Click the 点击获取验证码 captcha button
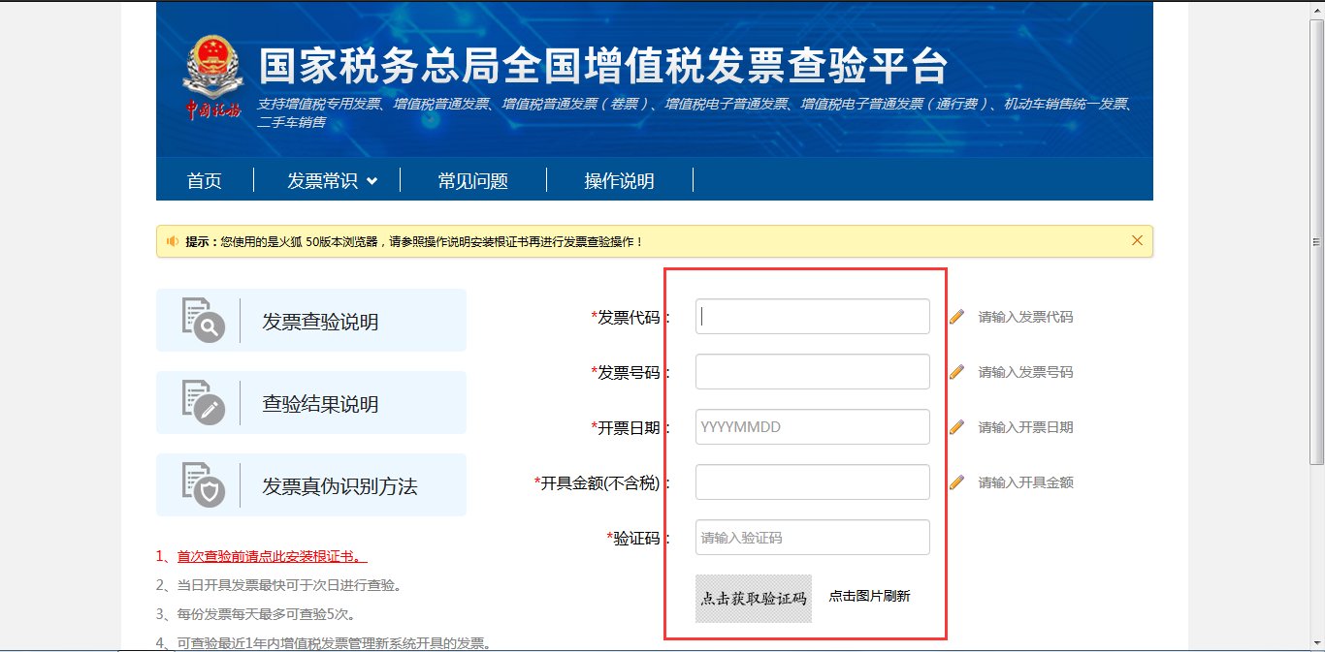This screenshot has width=1325, height=652. pos(754,598)
